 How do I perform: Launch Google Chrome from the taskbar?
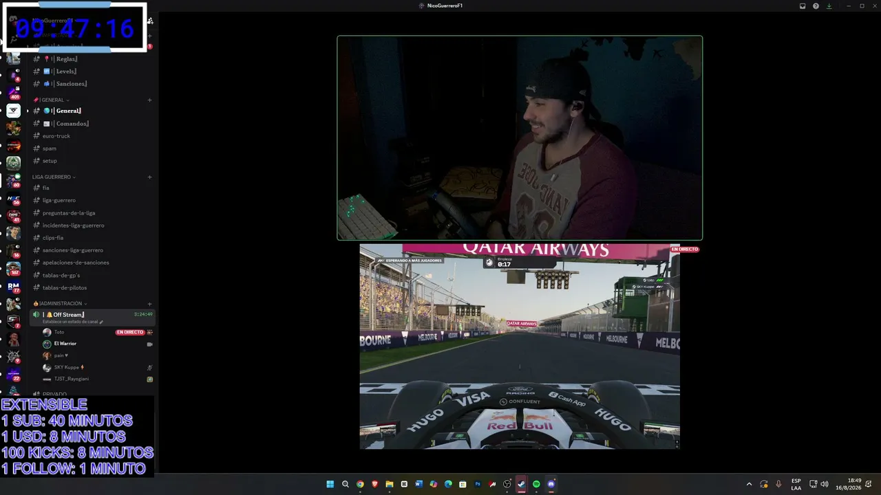(x=360, y=484)
